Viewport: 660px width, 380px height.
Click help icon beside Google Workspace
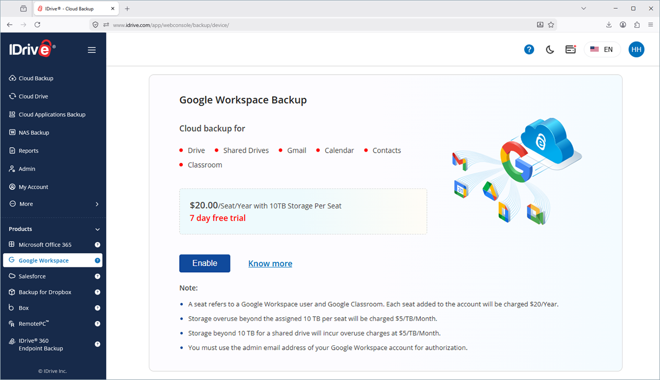tap(97, 260)
